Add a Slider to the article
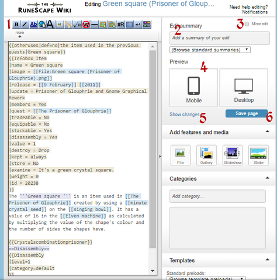This screenshot has width=277, height=280. point(258,155)
